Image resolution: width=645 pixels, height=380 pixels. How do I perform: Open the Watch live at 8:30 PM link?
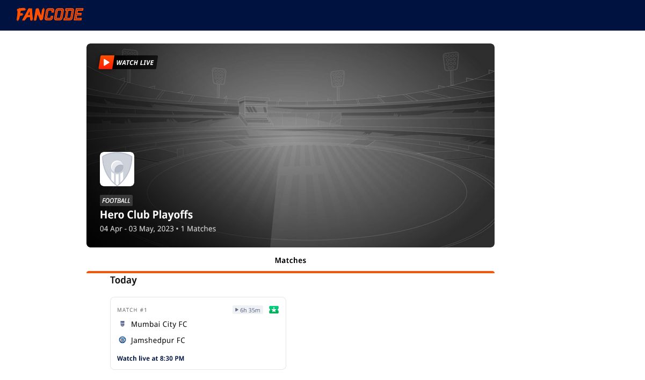coord(150,358)
